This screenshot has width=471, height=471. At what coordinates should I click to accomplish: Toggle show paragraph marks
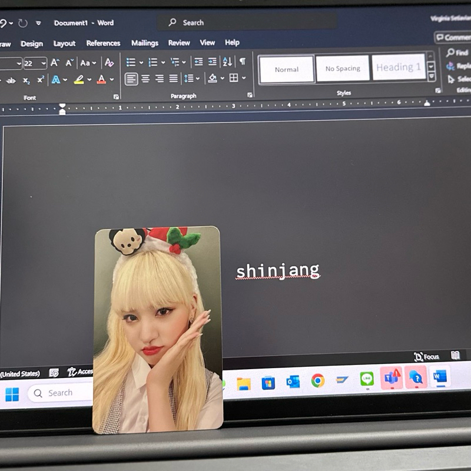(242, 62)
